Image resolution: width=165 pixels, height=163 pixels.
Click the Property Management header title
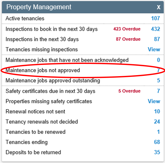click(x=39, y=7)
